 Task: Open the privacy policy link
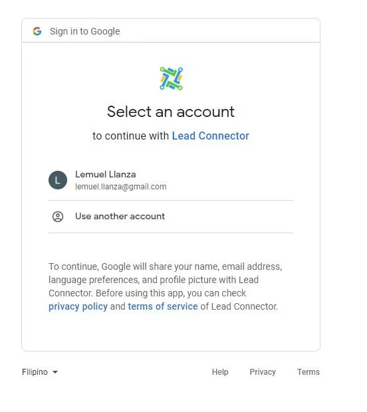pyautogui.click(x=78, y=306)
